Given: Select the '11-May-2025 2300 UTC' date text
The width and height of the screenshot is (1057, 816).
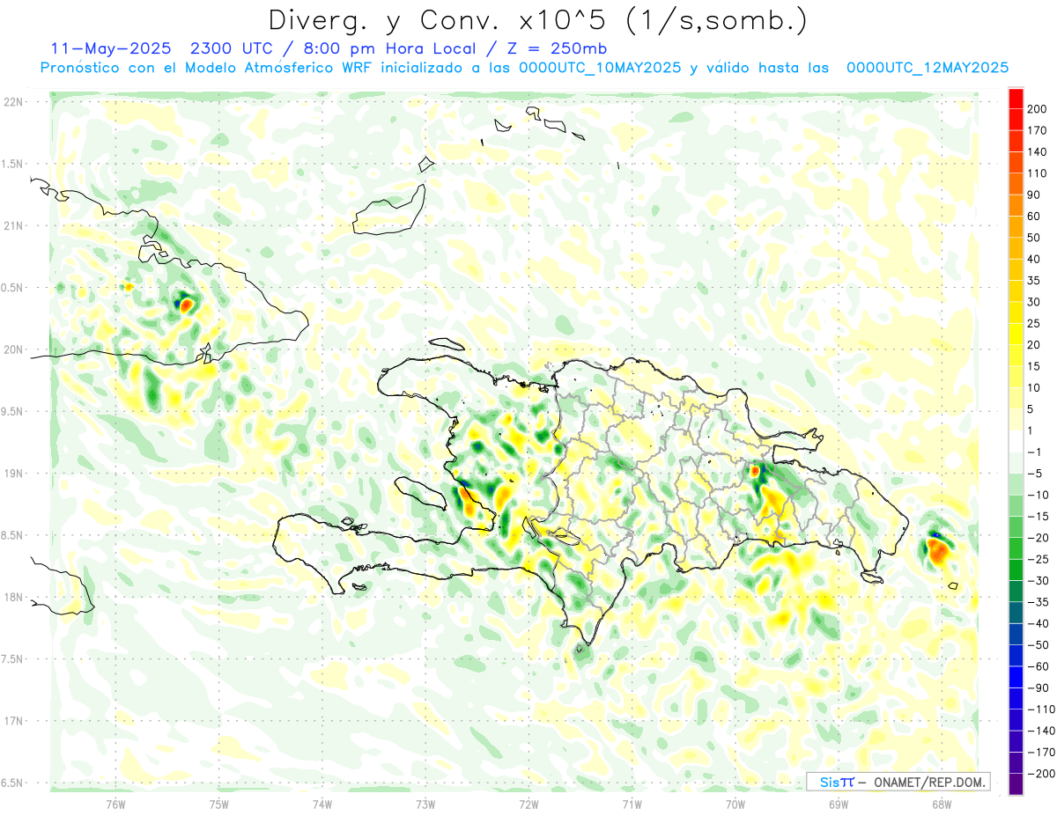Looking at the screenshot, I should (x=164, y=48).
